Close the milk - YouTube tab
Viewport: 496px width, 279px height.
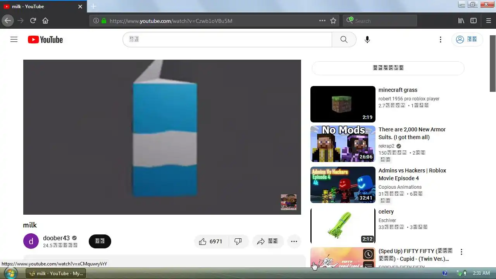80,7
